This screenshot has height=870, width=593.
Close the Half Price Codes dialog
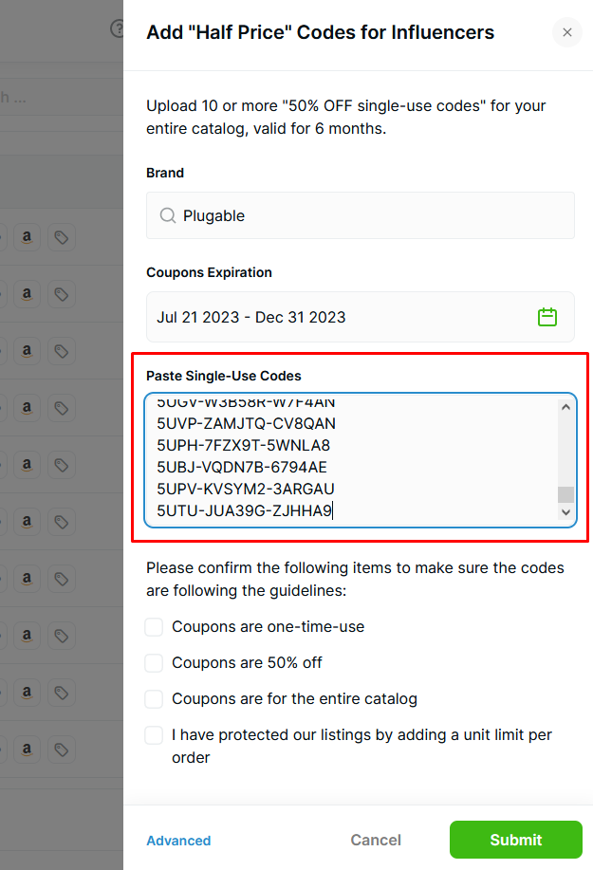(567, 32)
